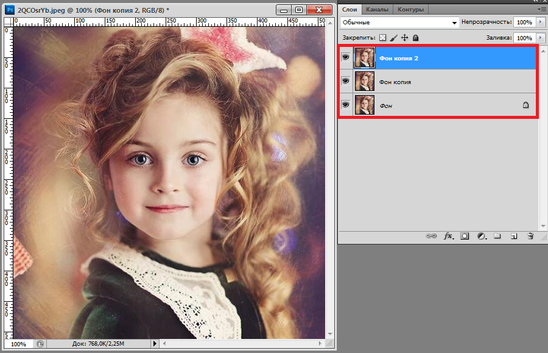The height and width of the screenshot is (353, 548).
Task: Create a new fill or adjustment layer
Action: point(482,236)
